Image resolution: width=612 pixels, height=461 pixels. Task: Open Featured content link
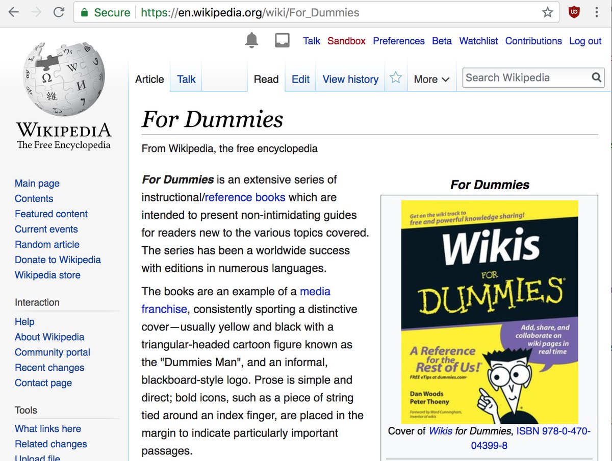[x=51, y=214]
